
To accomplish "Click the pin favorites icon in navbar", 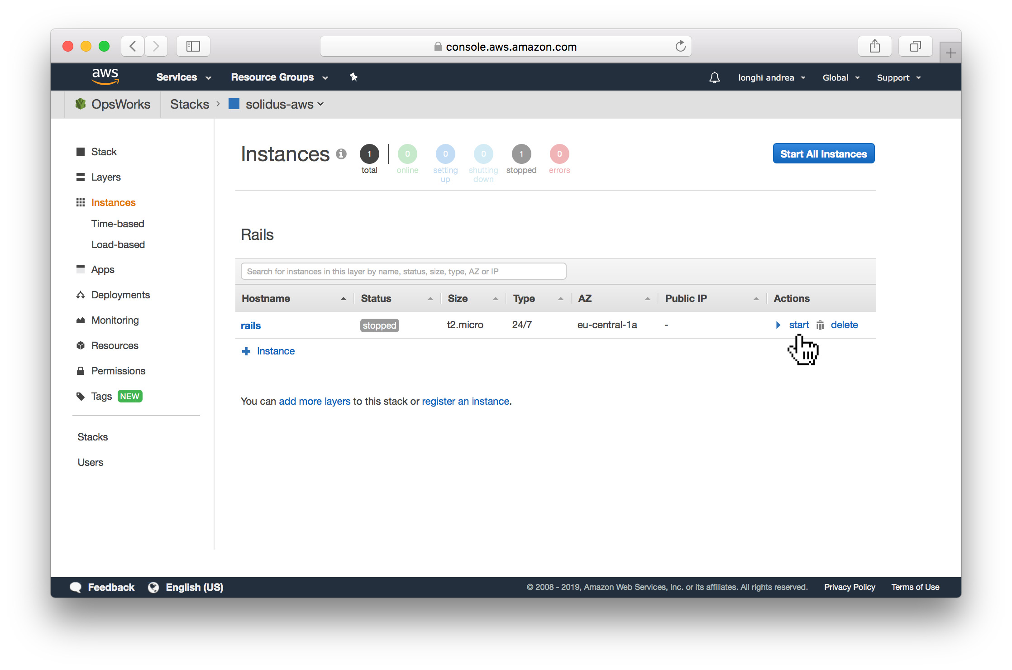I will 353,77.
